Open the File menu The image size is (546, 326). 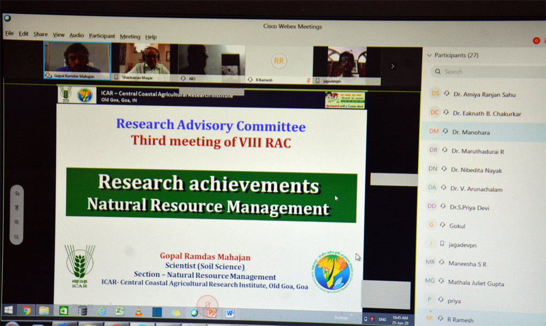click(x=9, y=33)
